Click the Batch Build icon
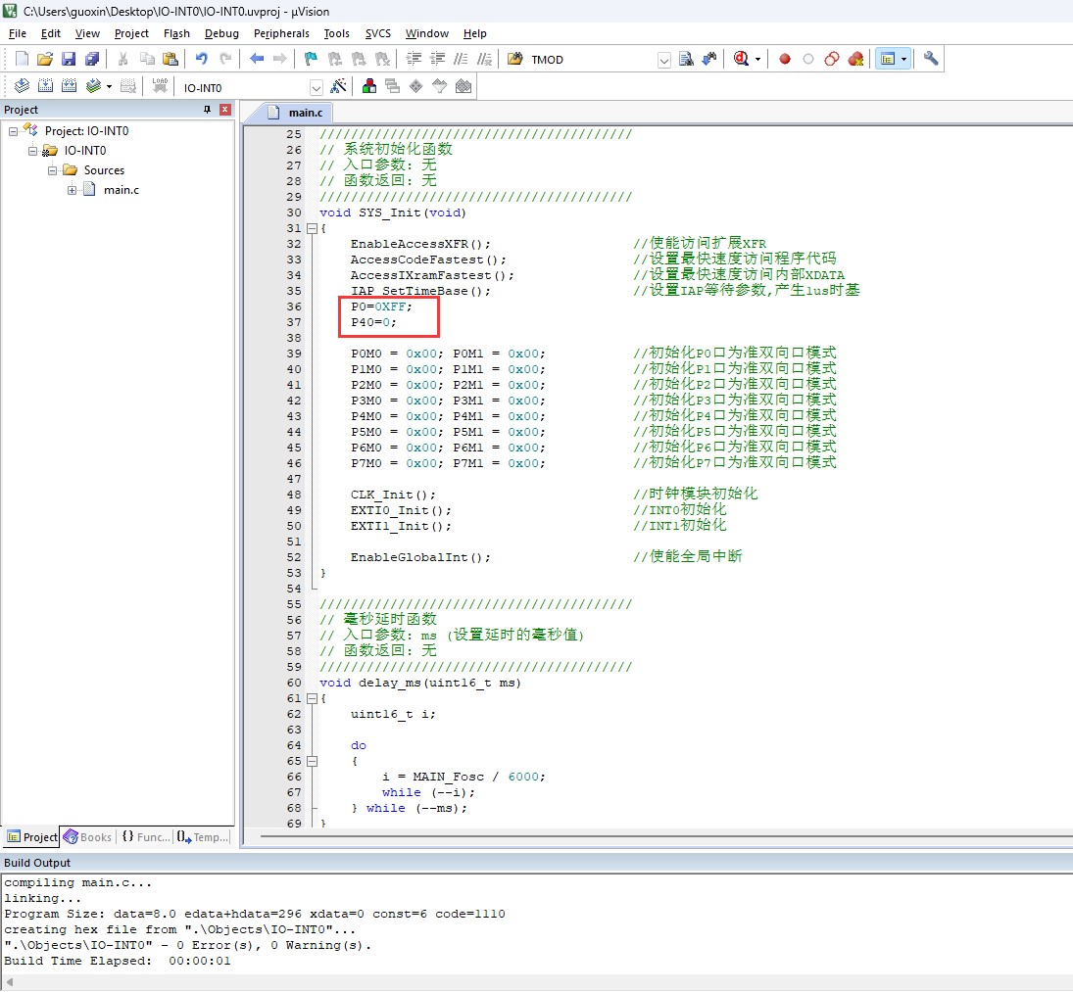Screen dimensions: 1073x992 (x=94, y=86)
